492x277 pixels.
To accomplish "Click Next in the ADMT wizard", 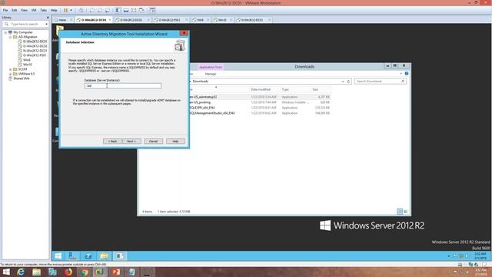I will coord(131,142).
